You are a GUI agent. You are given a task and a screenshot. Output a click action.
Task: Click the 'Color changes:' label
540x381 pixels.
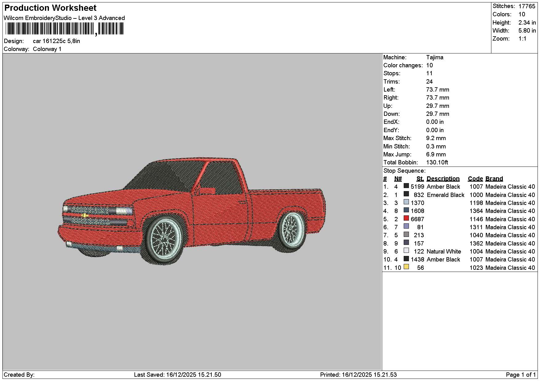[x=403, y=65]
